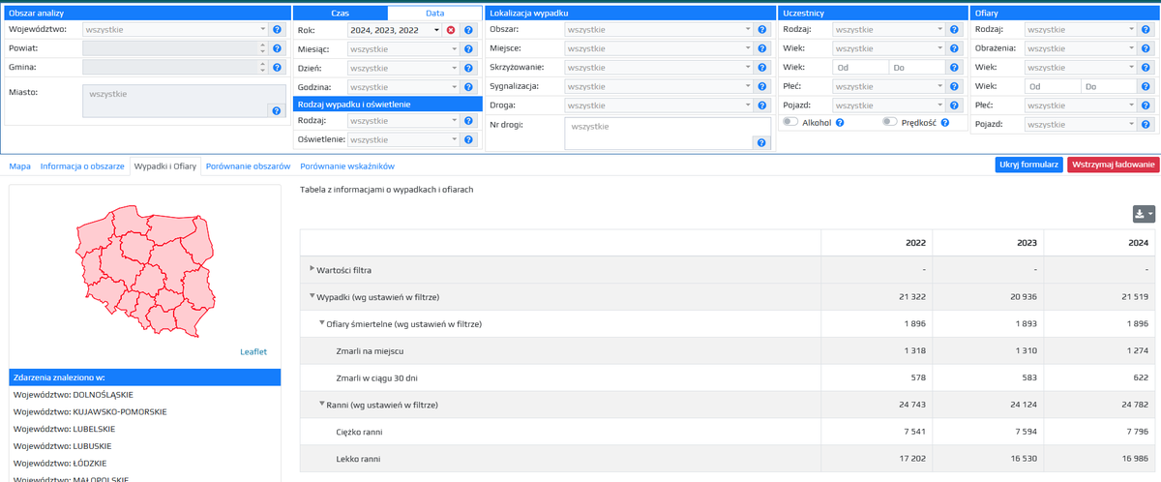This screenshot has height=482, width=1161.
Task: Show help for the Skrzyżowanie field
Action: [x=762, y=68]
